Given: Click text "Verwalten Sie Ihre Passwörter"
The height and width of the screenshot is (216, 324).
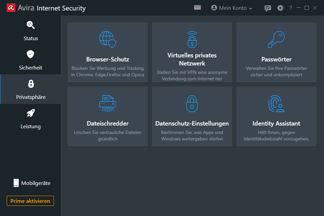Looking at the screenshot, I should pos(276,68).
